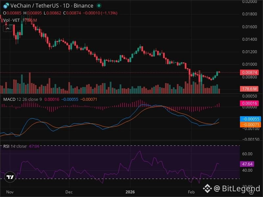Click the 0.00050 MACD axis label
Viewport: 263px width, 197px height.
tap(250, 96)
